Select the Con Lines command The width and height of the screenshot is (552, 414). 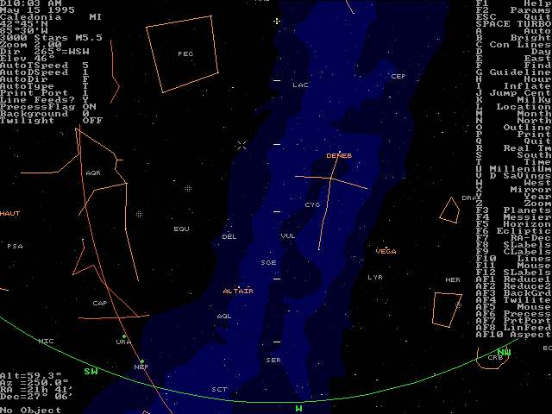(x=513, y=44)
